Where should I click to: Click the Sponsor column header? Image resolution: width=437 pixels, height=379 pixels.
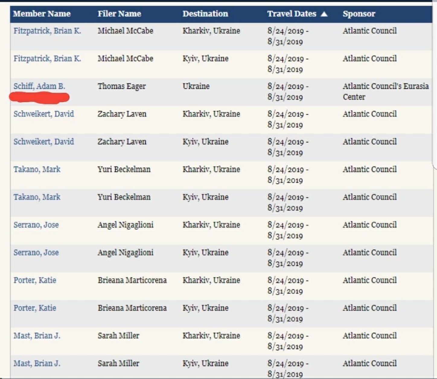click(x=359, y=14)
